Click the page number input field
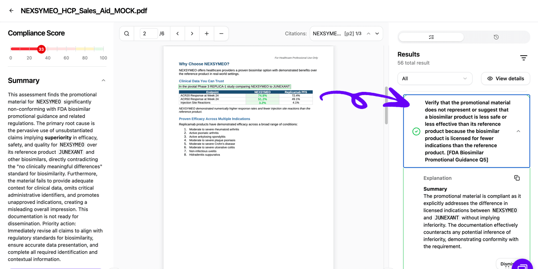Viewport: 538px width, 269px height. (x=148, y=33)
